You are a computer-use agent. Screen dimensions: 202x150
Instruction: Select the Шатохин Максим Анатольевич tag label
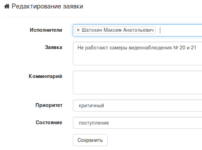tap(117, 30)
